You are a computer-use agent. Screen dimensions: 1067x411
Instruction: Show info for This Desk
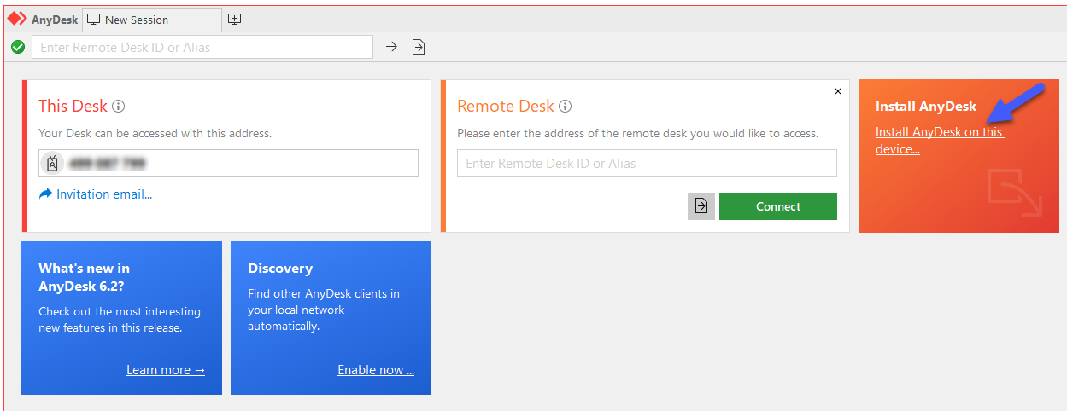(119, 107)
